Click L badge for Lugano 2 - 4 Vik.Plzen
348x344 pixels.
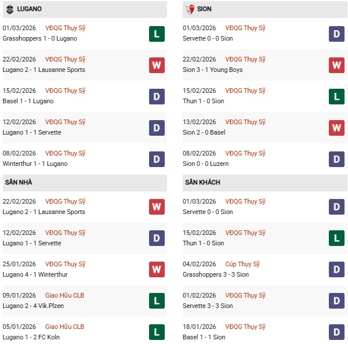coord(157,301)
